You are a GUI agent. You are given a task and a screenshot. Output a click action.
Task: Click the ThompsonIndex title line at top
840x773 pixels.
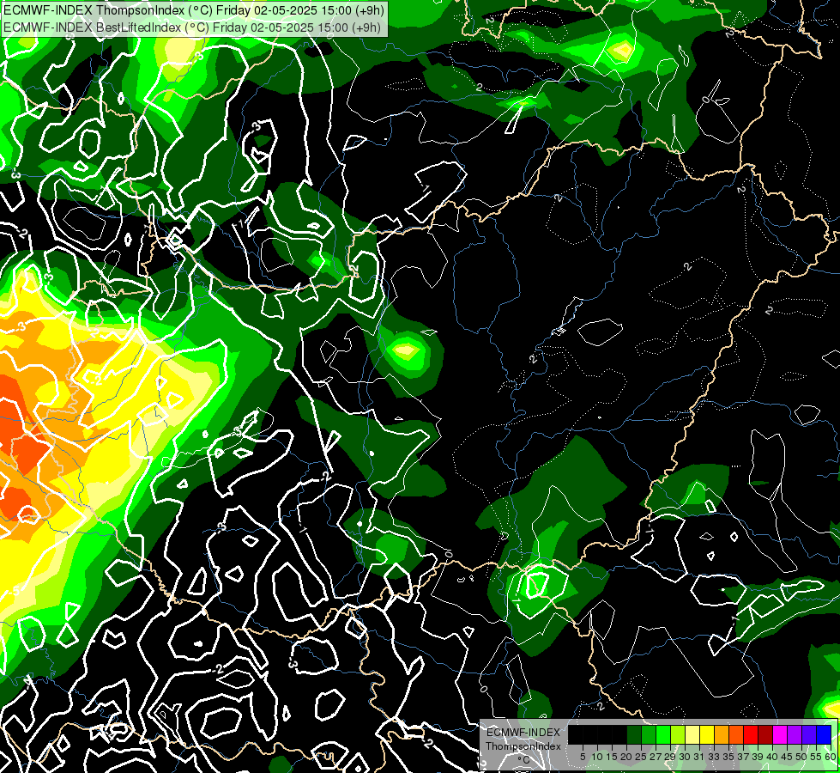point(194,9)
